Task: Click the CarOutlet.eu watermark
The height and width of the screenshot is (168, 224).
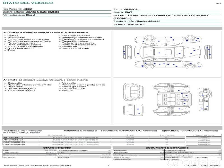Action: [x=193, y=162]
